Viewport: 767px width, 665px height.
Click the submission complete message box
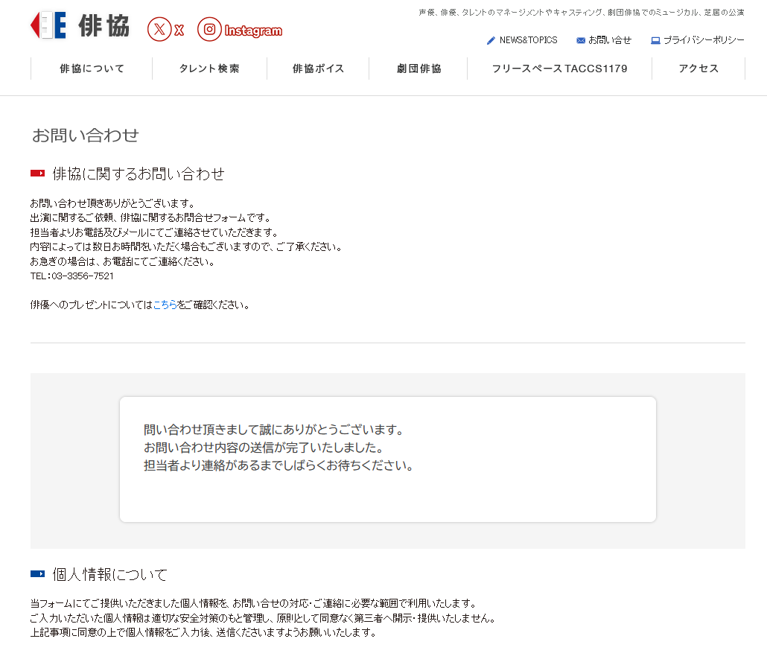pyautogui.click(x=387, y=459)
